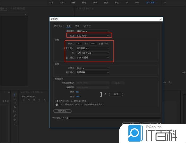
Task: Open the 颜色 workspace
Action: click(84, 3)
